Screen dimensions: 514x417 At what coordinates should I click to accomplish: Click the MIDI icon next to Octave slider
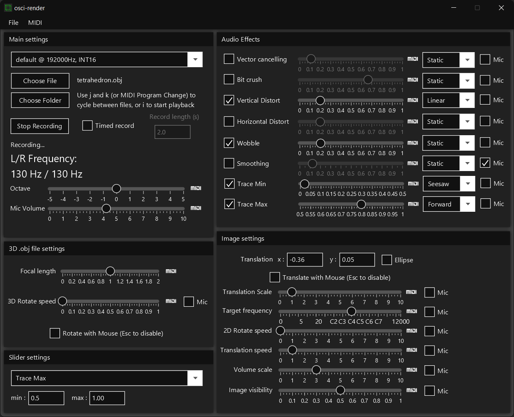(196, 188)
